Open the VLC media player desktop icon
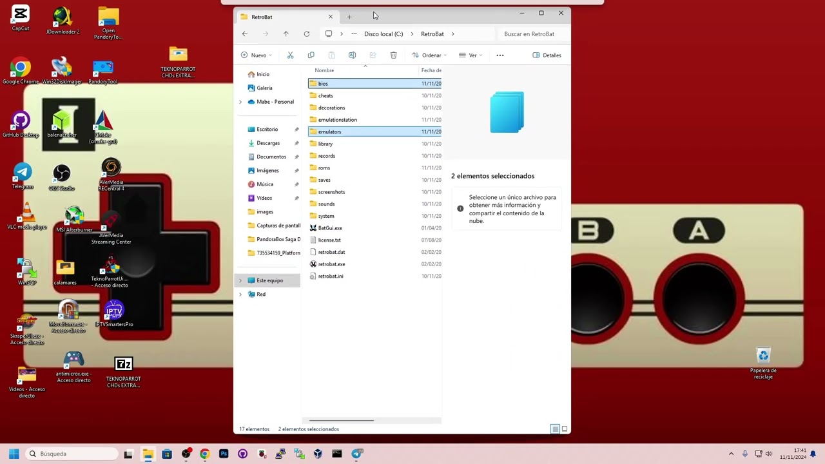Screen dimensions: 825x464 coord(27,217)
